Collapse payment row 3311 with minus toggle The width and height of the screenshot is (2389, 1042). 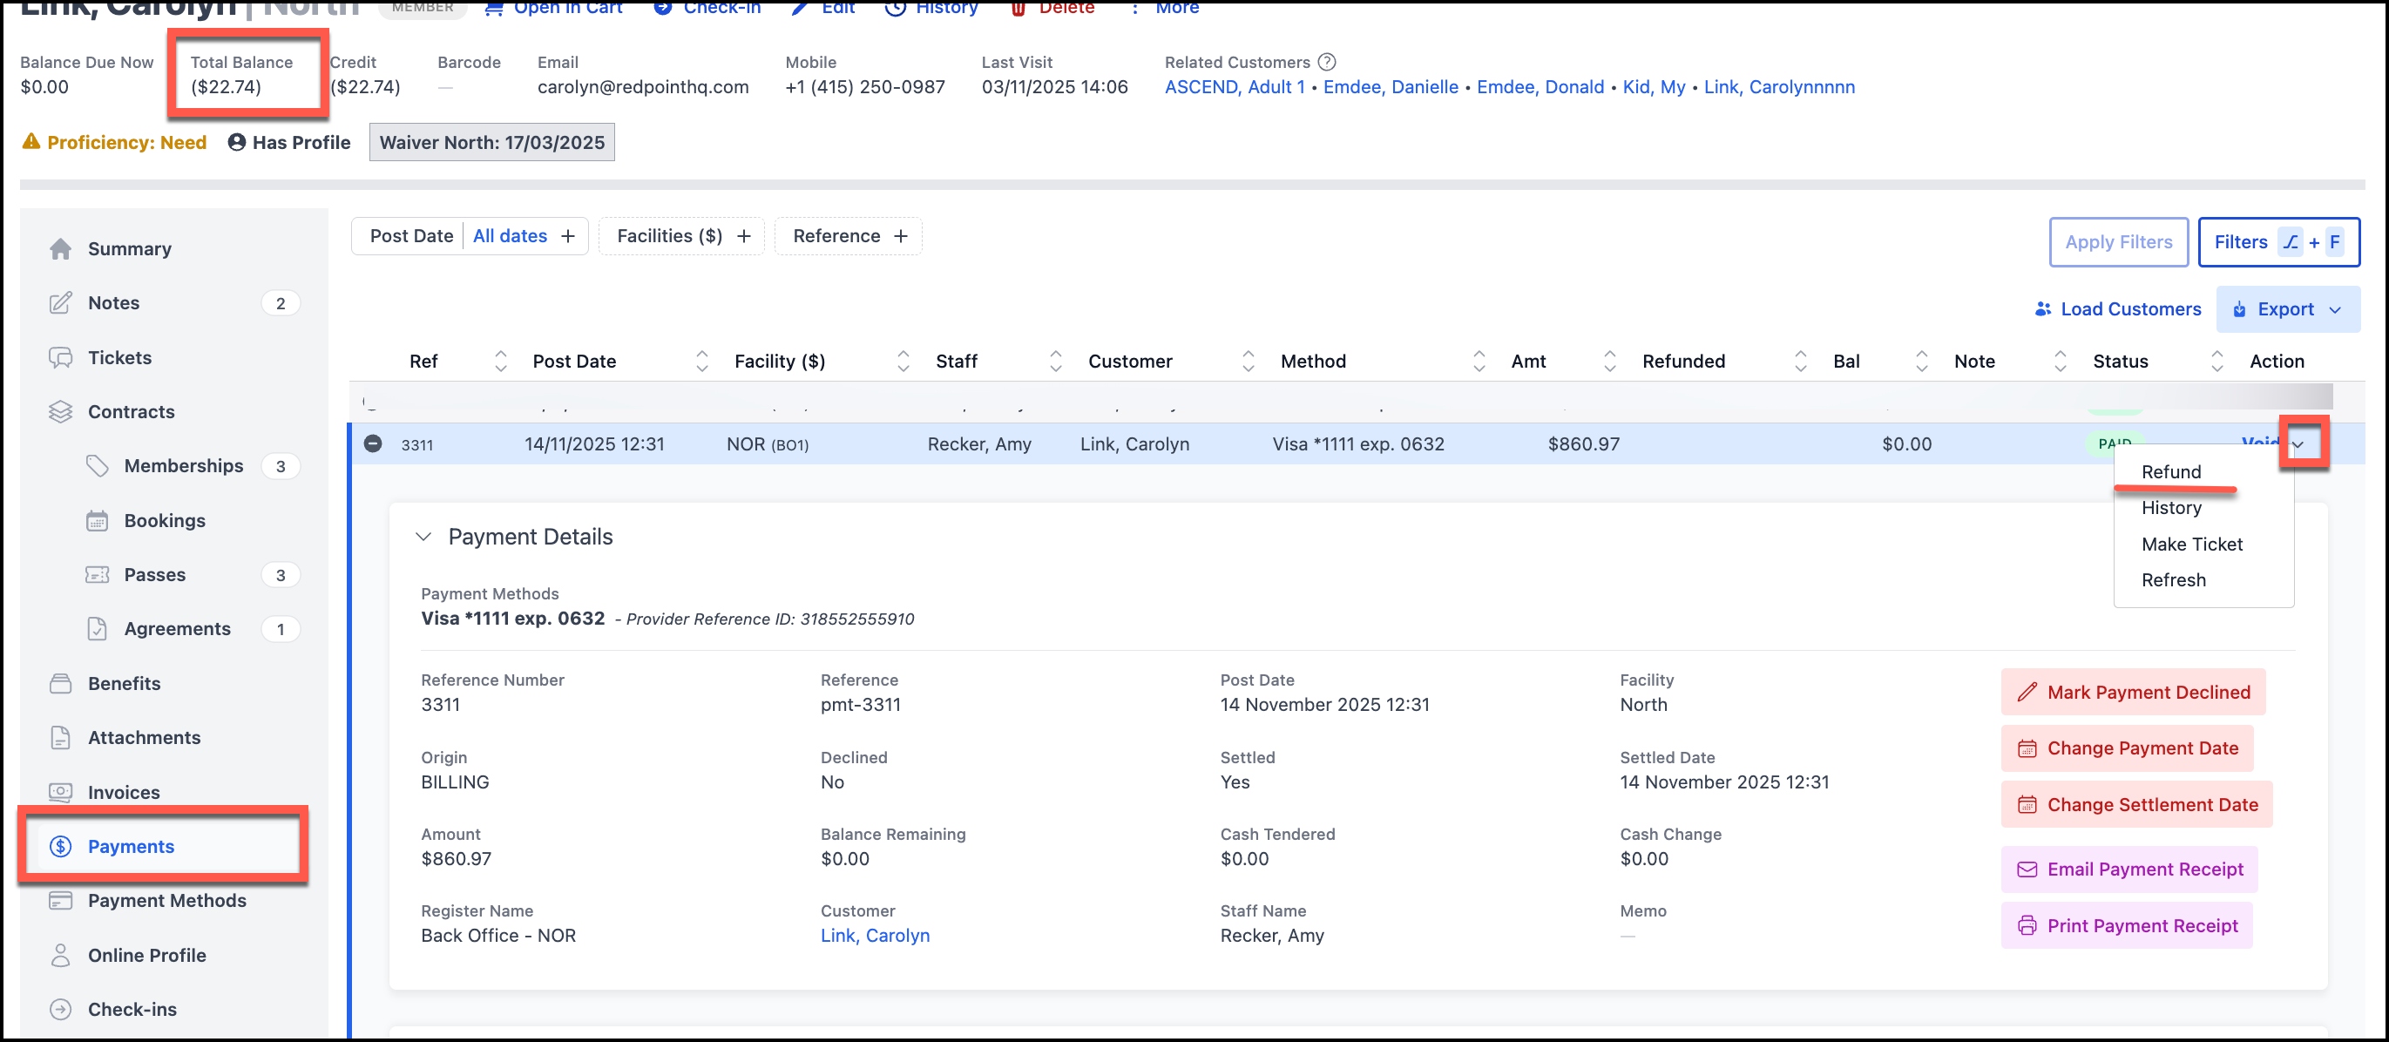coord(373,444)
